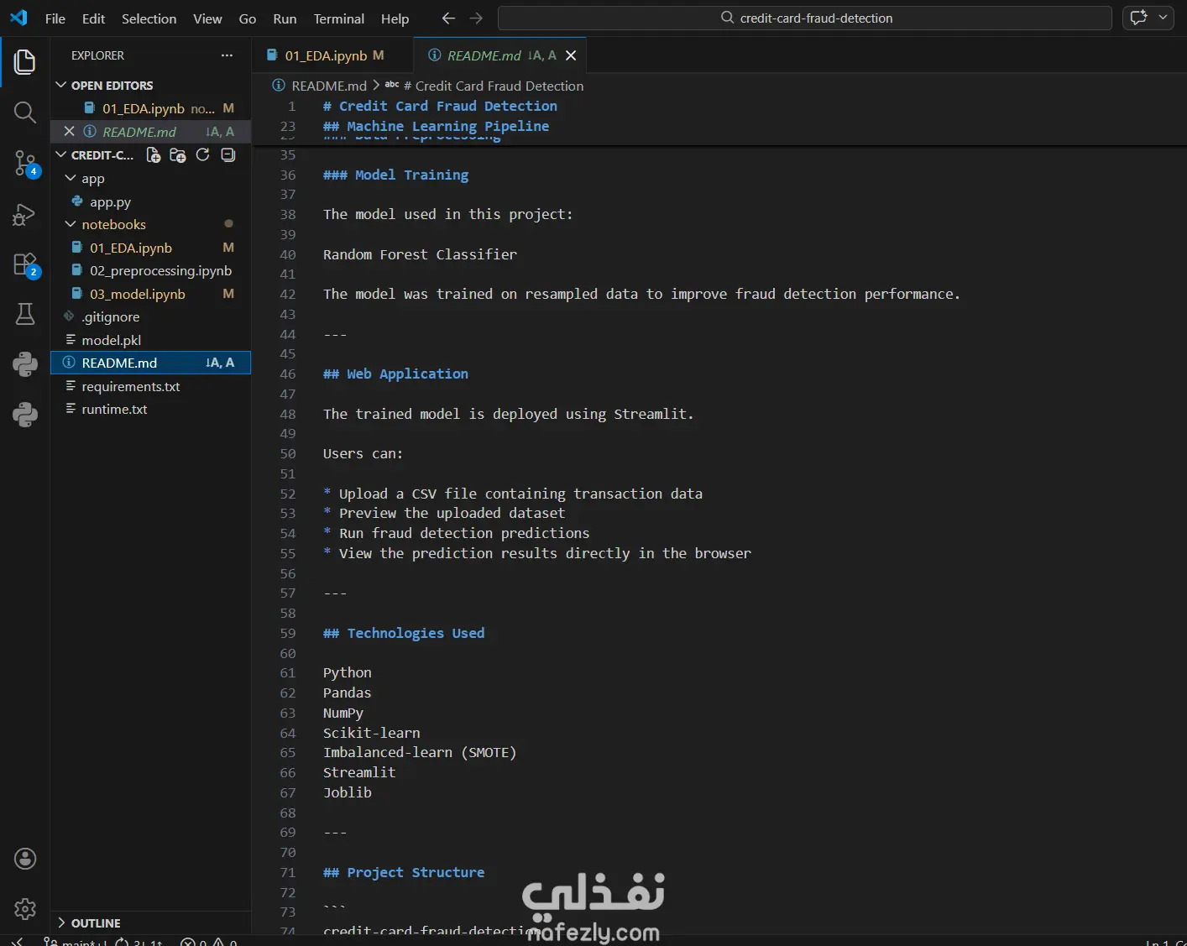Viewport: 1187px width, 946px height.
Task: Open the View menu
Action: tap(207, 18)
